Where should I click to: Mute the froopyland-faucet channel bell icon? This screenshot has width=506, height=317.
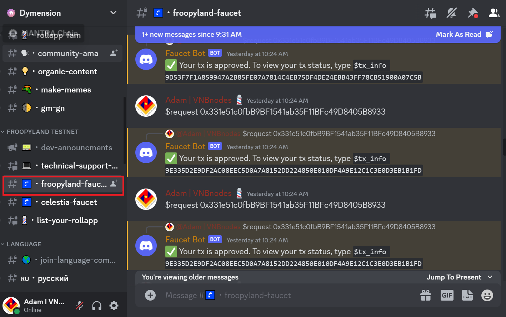pyautogui.click(x=451, y=12)
